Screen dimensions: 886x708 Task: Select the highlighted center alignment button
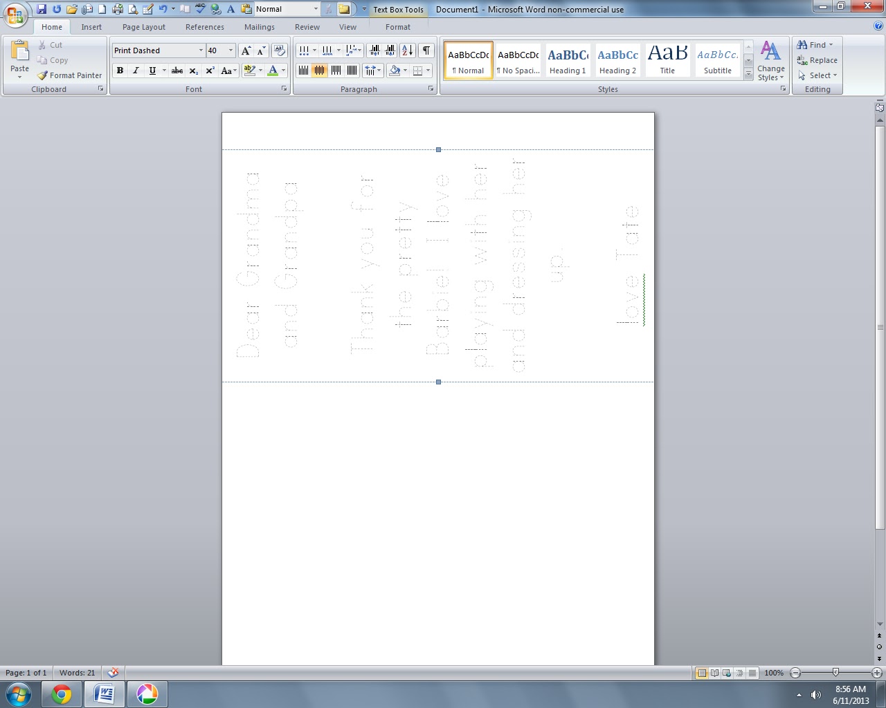tap(319, 71)
